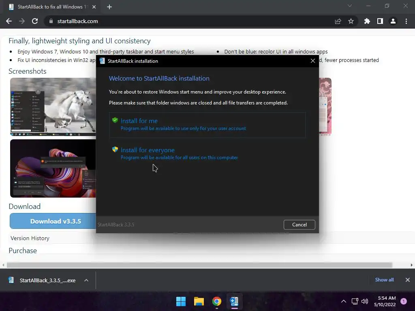Image resolution: width=415 pixels, height=311 pixels.
Task: Go forward in Chrome browser history
Action: point(22,21)
